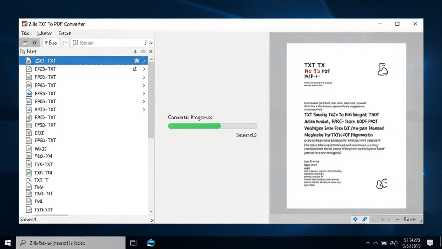This screenshot has width=442, height=249.
Task: Expand chevron on the FPAB-TXT row
Action: (144, 85)
